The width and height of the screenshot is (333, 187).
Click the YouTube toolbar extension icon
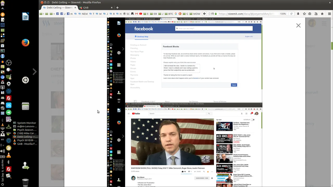click(x=316, y=14)
